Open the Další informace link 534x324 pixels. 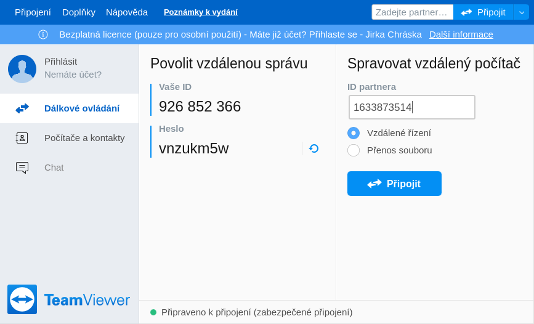(461, 34)
